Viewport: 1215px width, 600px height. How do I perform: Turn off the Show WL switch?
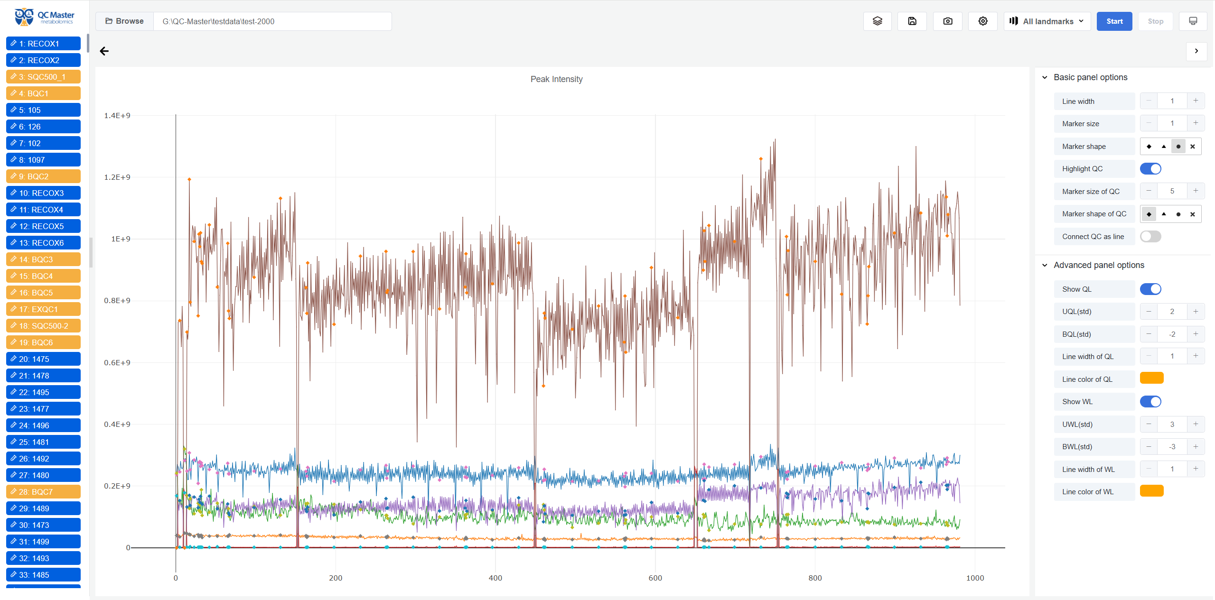[x=1150, y=402]
